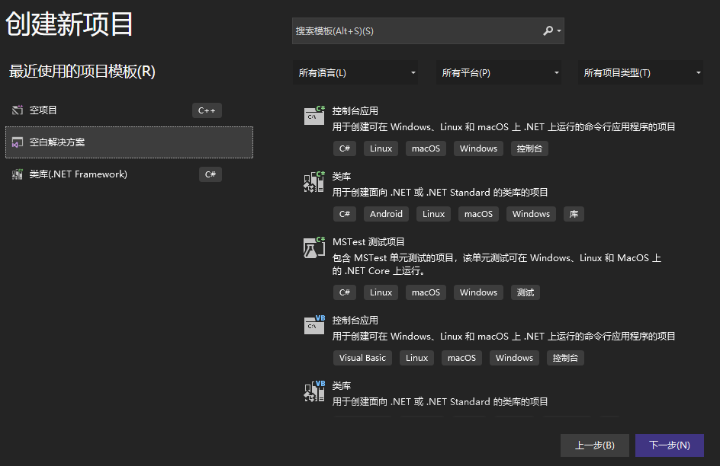Click the C# tag beside 类库(.NET Framework)
This screenshot has width=720, height=466.
(211, 174)
